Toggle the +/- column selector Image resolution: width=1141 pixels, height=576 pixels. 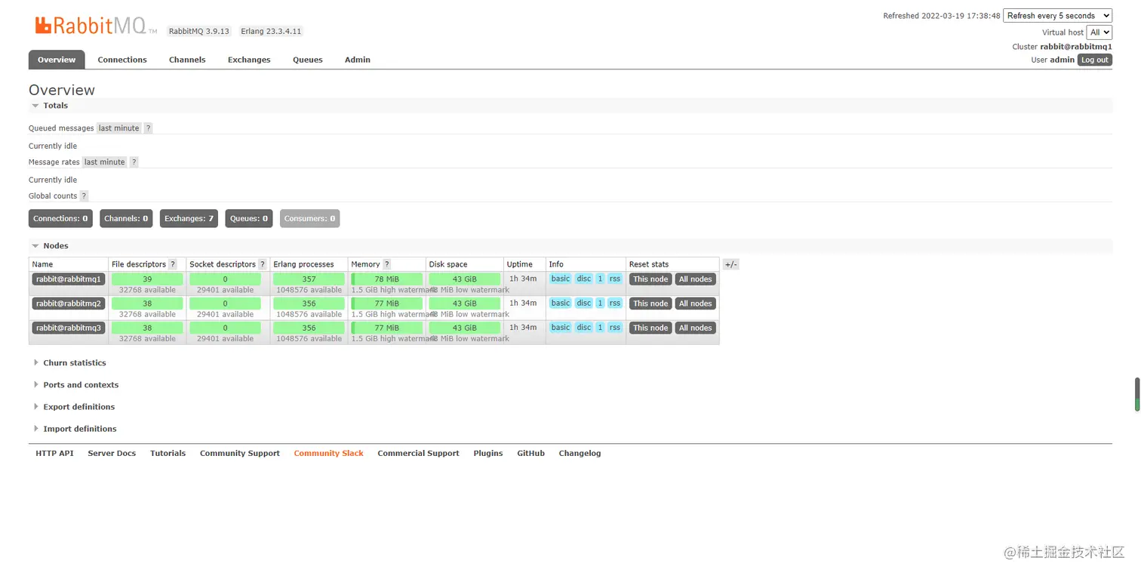tap(730, 264)
